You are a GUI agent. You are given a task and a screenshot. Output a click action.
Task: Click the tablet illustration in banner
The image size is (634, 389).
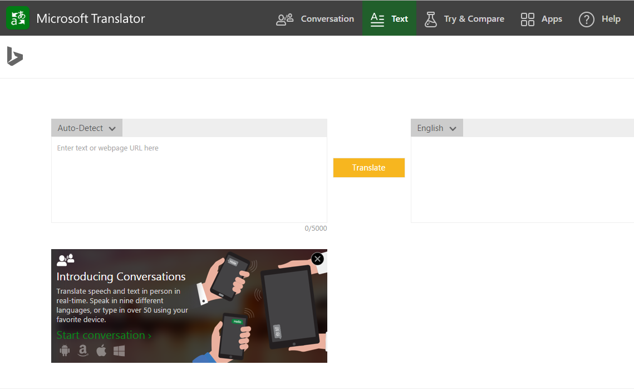[289, 307]
